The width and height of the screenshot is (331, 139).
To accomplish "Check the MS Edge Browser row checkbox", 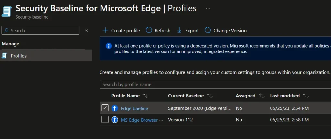I will pos(105,119).
